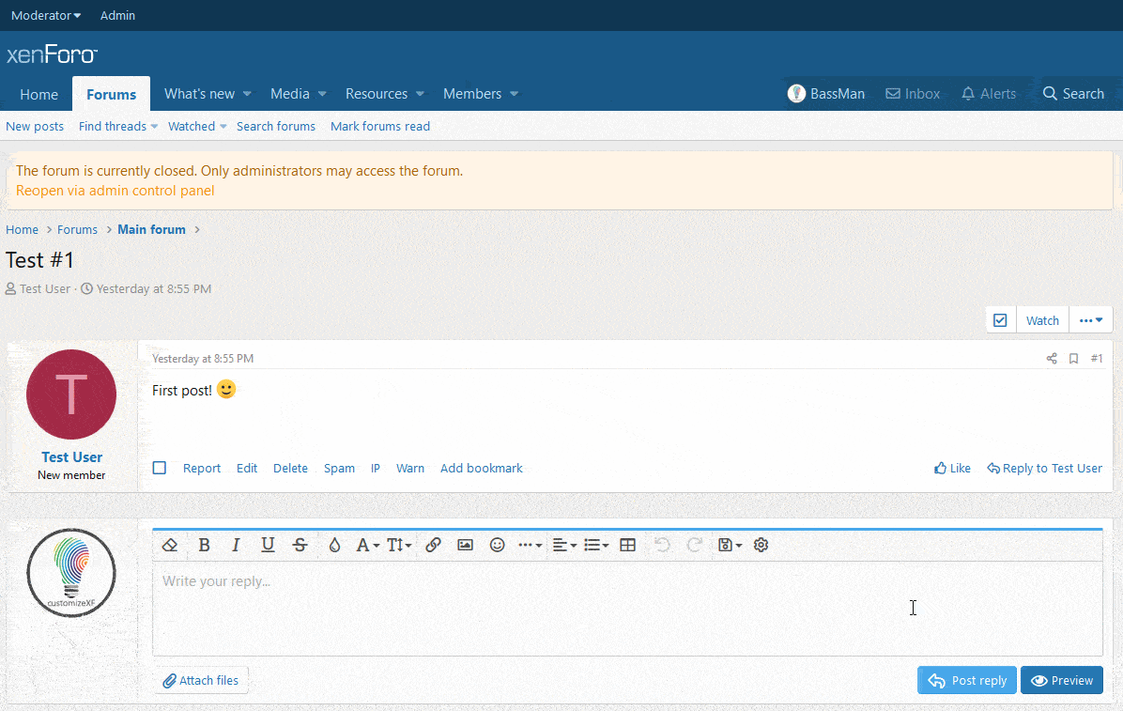Toggle the thread moderation select checkbox
Screen dimensions: 1123x711
pyautogui.click(x=1000, y=320)
